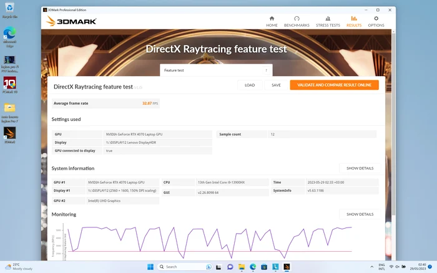Go to Stress Tests section
Image resolution: width=437 pixels, height=273 pixels.
point(328,21)
